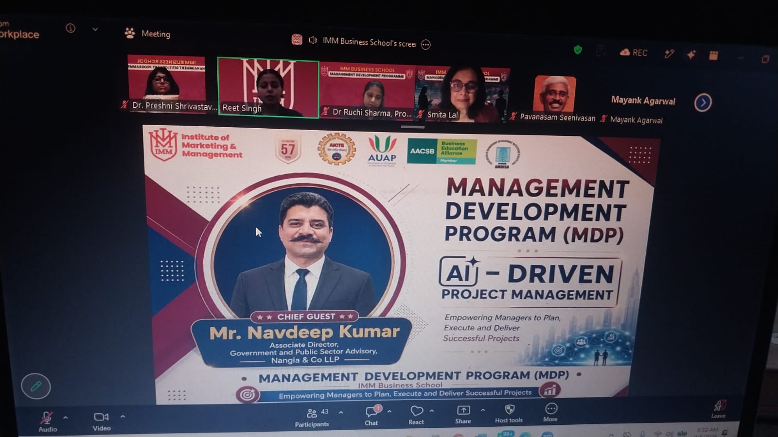778x437 pixels.
Task: Click the Share screen button
Action: click(463, 415)
